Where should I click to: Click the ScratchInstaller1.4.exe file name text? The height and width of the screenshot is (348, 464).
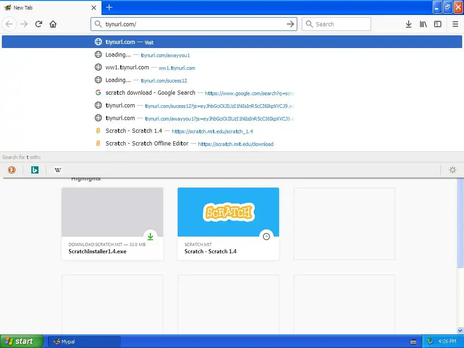97,251
